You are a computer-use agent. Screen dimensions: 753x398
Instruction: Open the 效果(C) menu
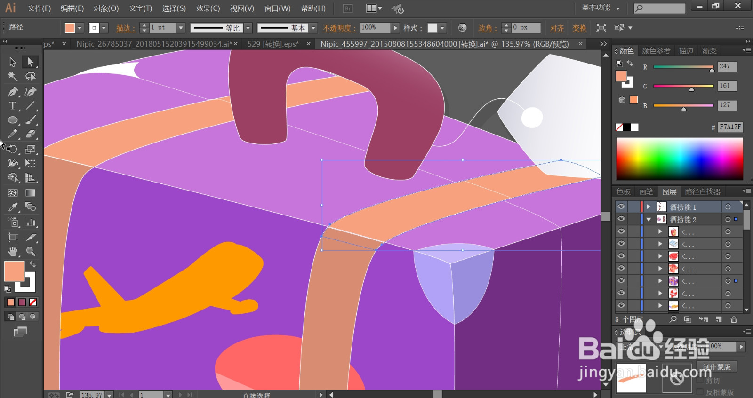coord(208,8)
